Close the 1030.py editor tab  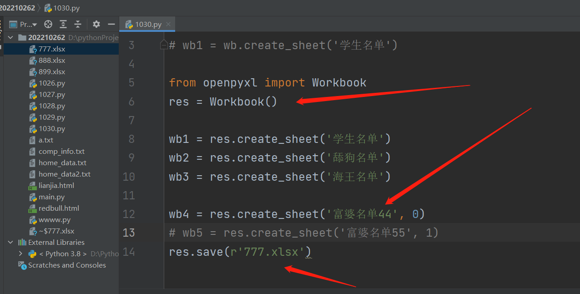[168, 24]
